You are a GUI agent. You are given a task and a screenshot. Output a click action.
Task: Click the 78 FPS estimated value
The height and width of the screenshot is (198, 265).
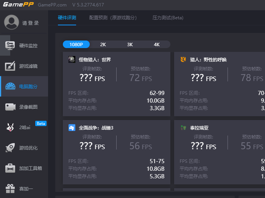[252, 78]
